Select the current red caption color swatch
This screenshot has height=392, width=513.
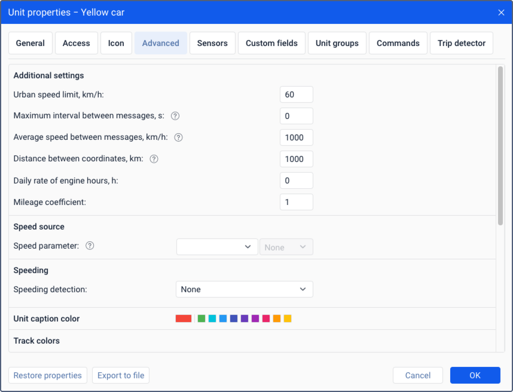click(x=184, y=318)
